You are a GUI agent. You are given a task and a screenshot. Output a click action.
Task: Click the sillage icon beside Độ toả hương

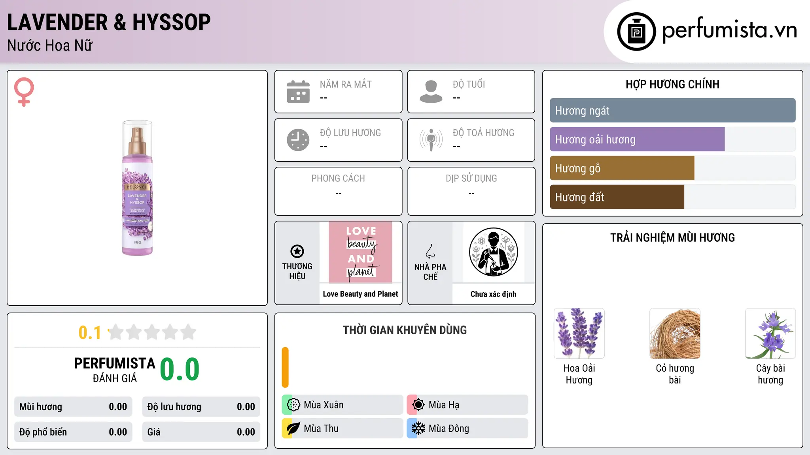tap(431, 140)
